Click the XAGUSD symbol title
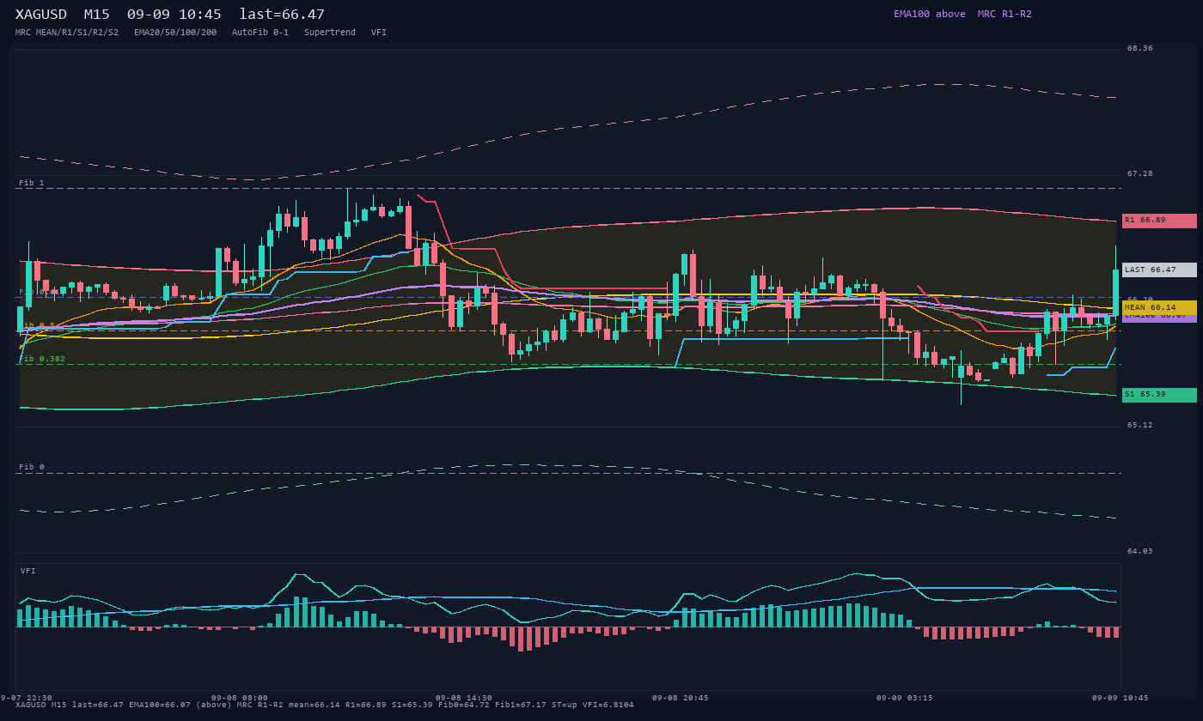The image size is (1203, 721). [x=41, y=15]
